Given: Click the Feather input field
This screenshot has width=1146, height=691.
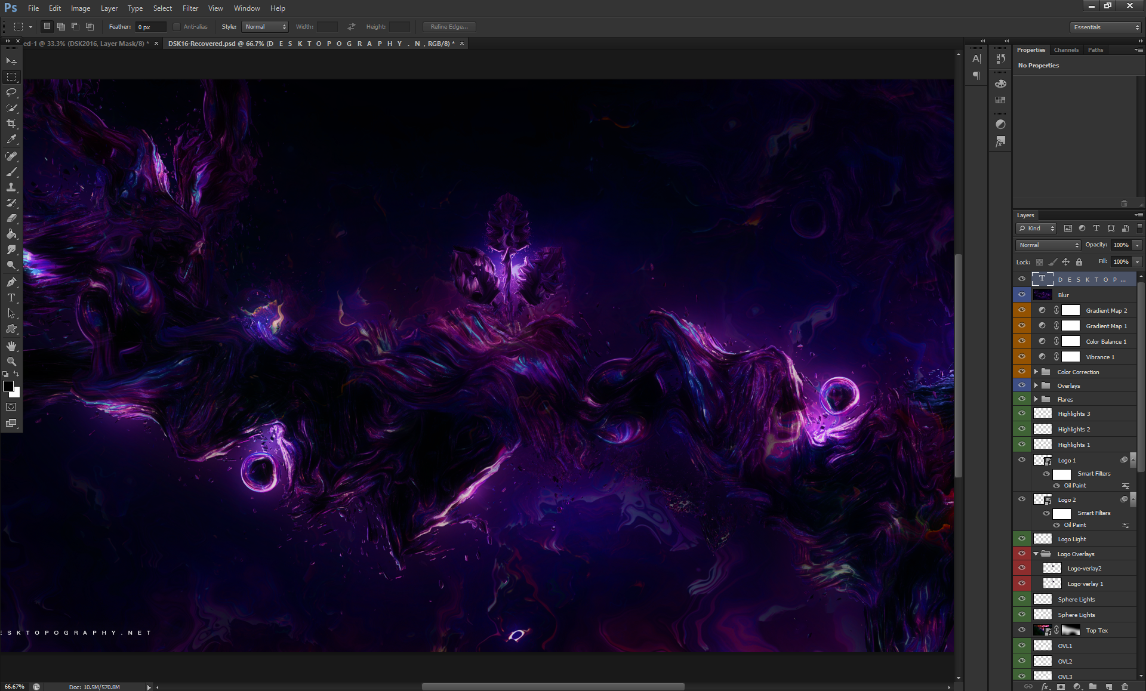Looking at the screenshot, I should pos(150,27).
